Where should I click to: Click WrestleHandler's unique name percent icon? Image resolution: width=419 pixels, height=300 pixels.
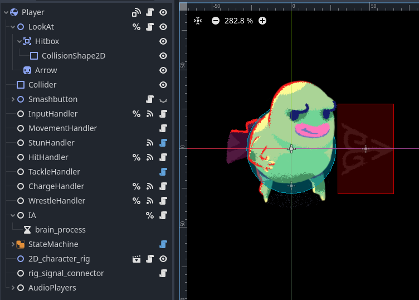pyautogui.click(x=137, y=201)
